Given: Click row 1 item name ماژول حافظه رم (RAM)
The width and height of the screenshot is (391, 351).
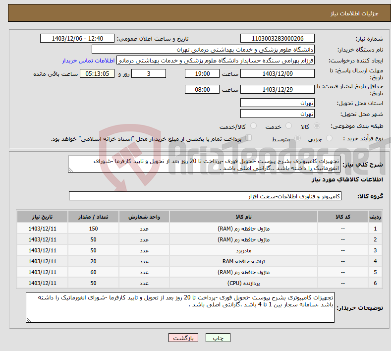Looking at the screenshot, I should (243, 229).
